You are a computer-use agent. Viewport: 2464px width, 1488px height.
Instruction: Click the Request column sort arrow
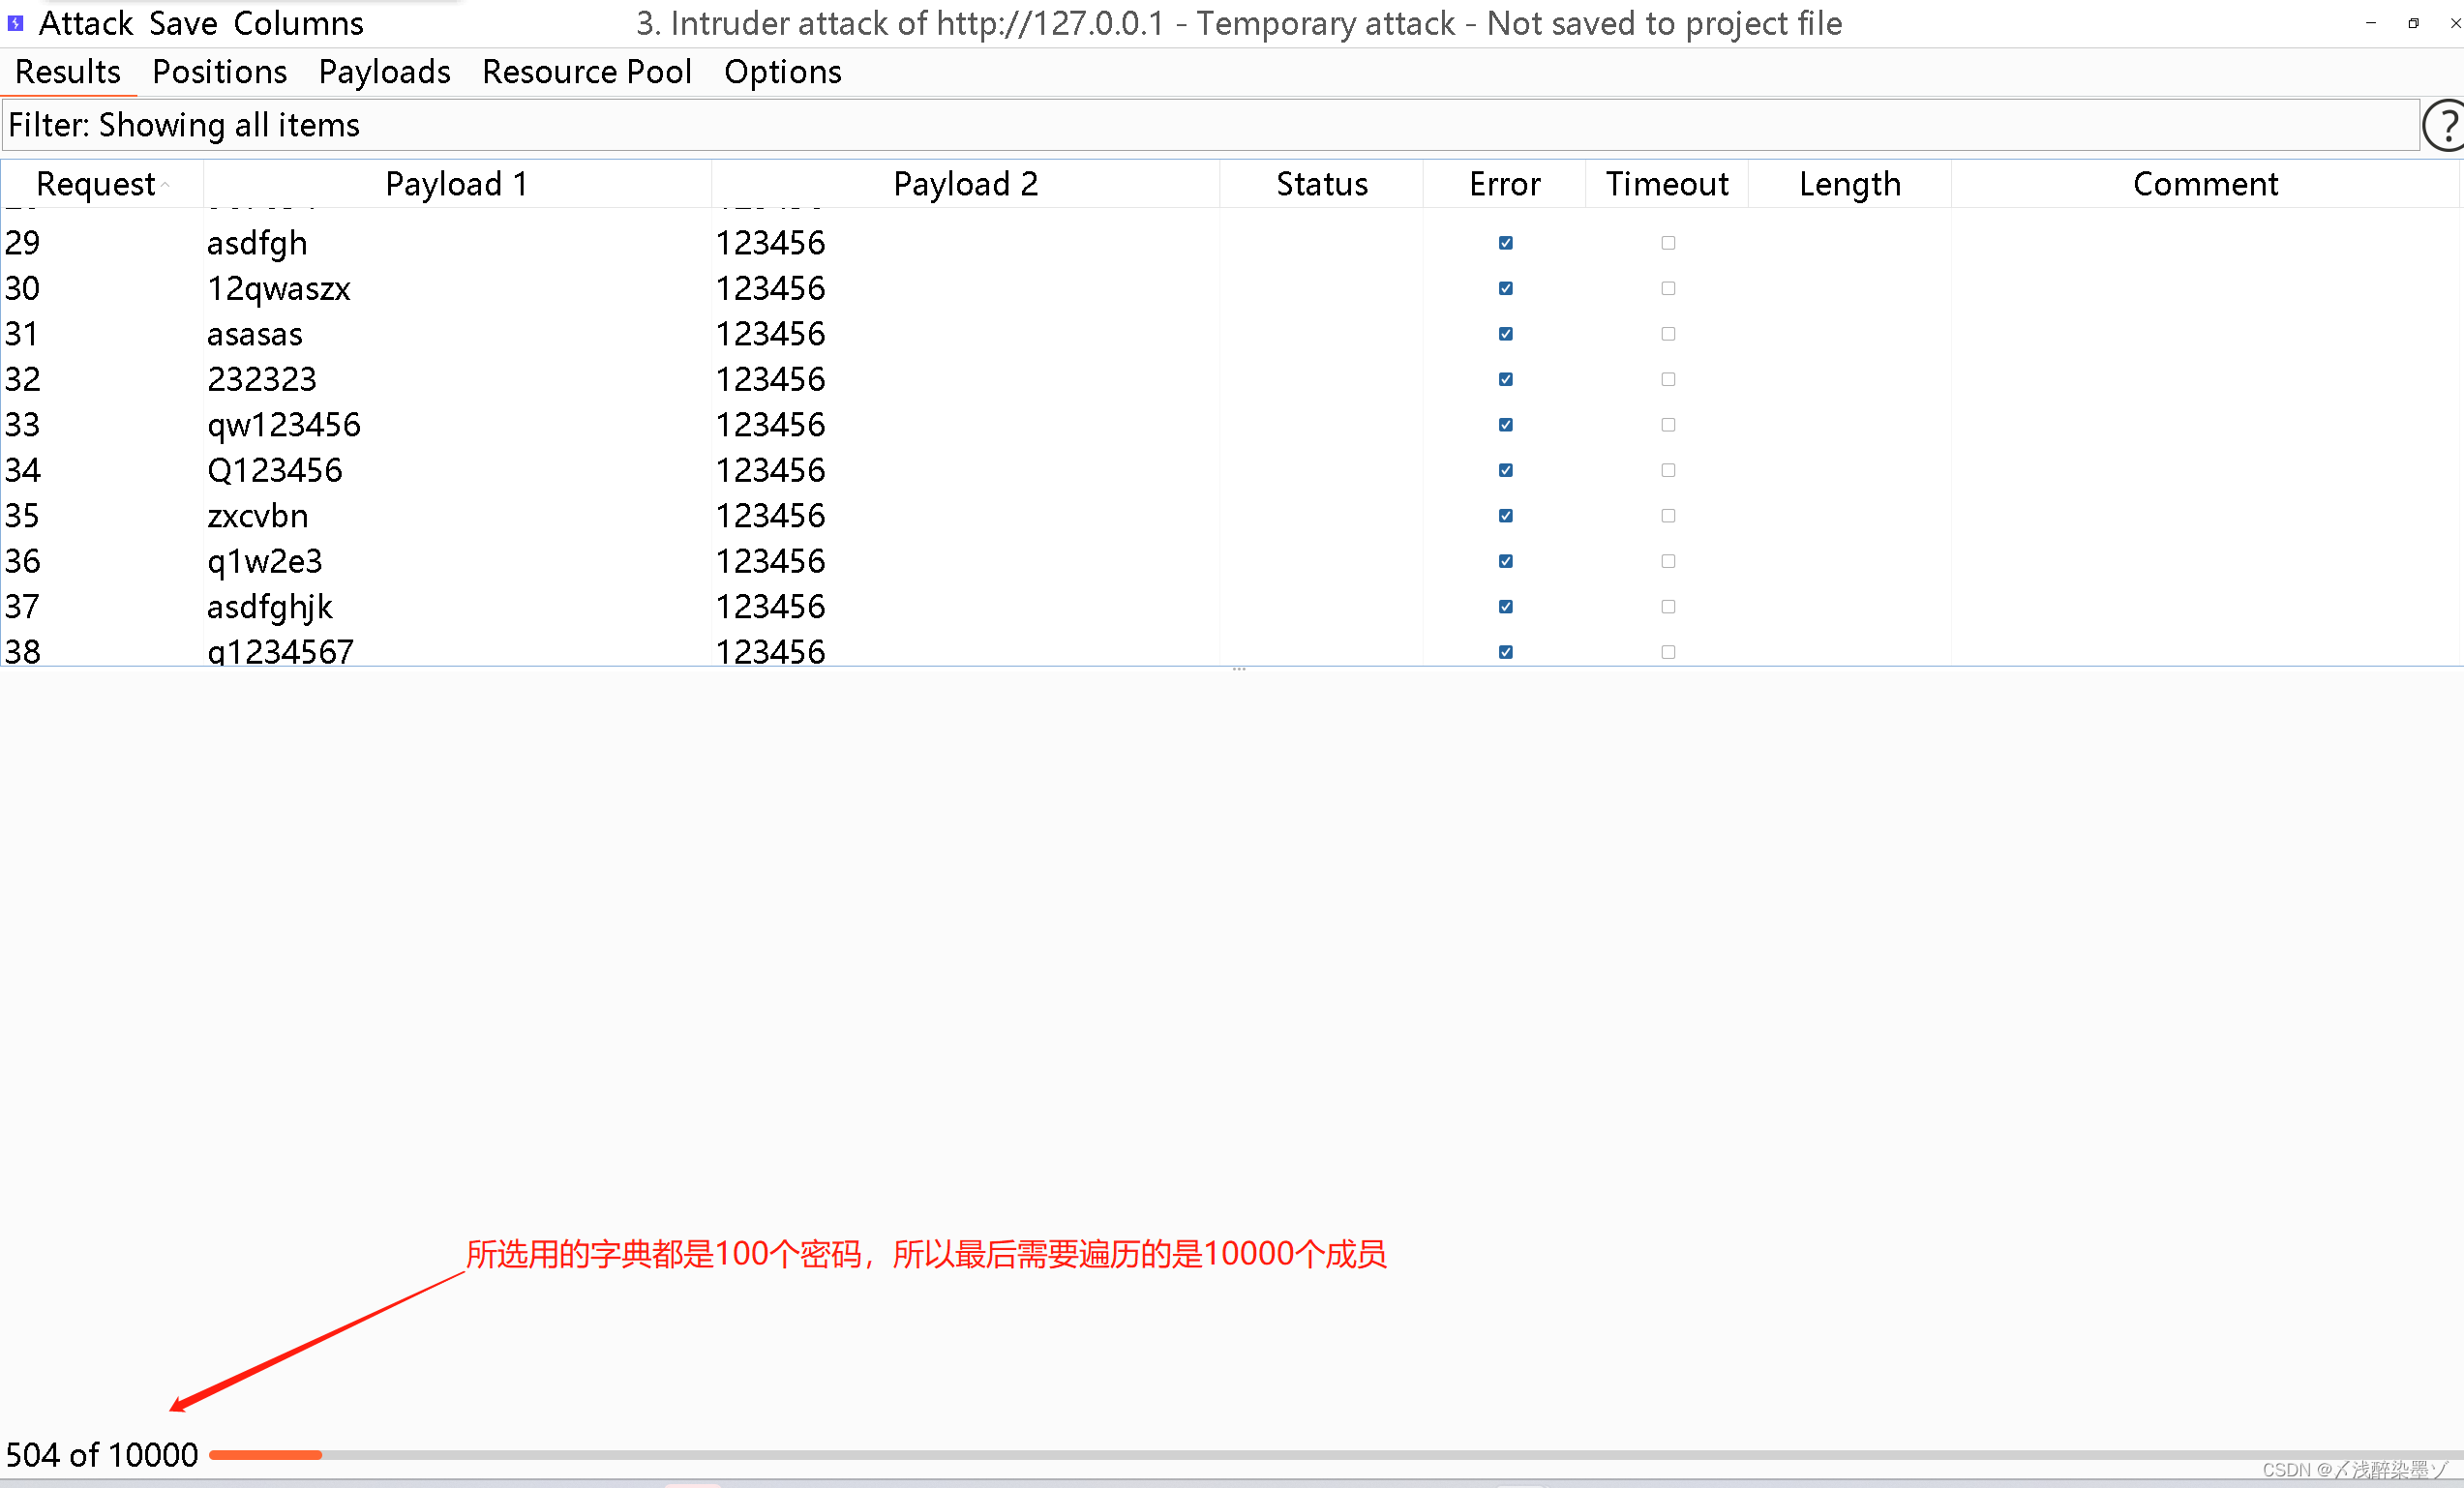[166, 184]
